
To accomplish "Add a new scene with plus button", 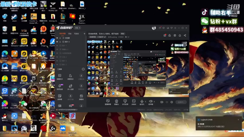I will [84, 33].
